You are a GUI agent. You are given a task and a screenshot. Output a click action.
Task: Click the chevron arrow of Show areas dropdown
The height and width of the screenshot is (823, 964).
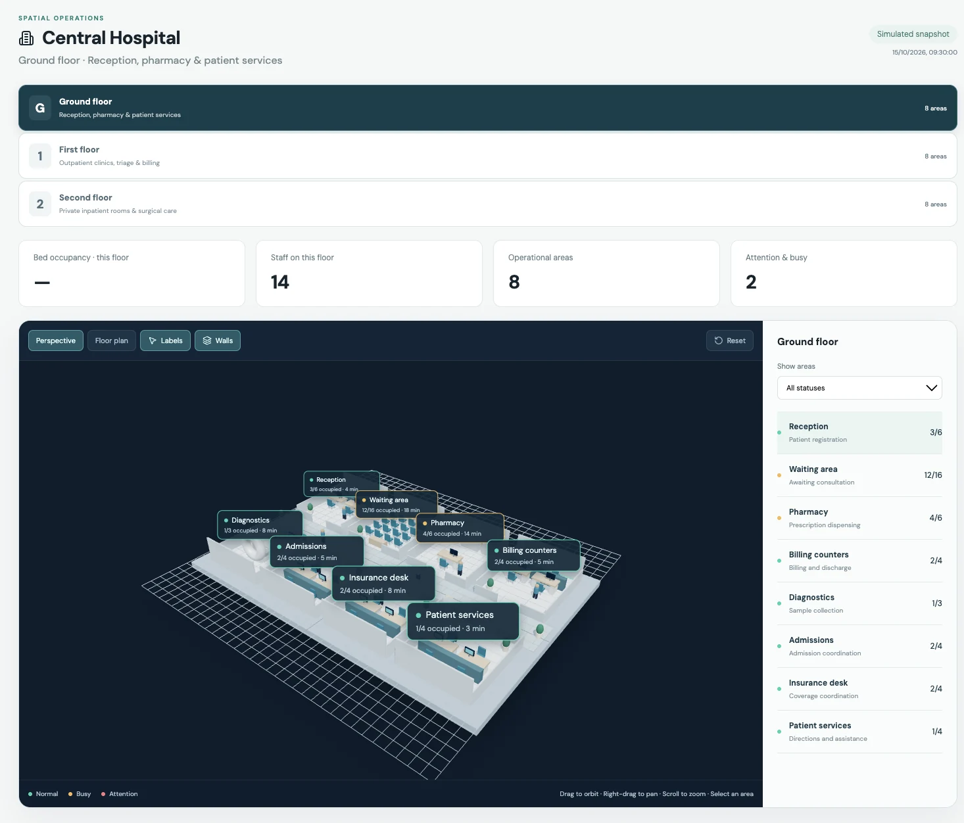click(x=931, y=388)
